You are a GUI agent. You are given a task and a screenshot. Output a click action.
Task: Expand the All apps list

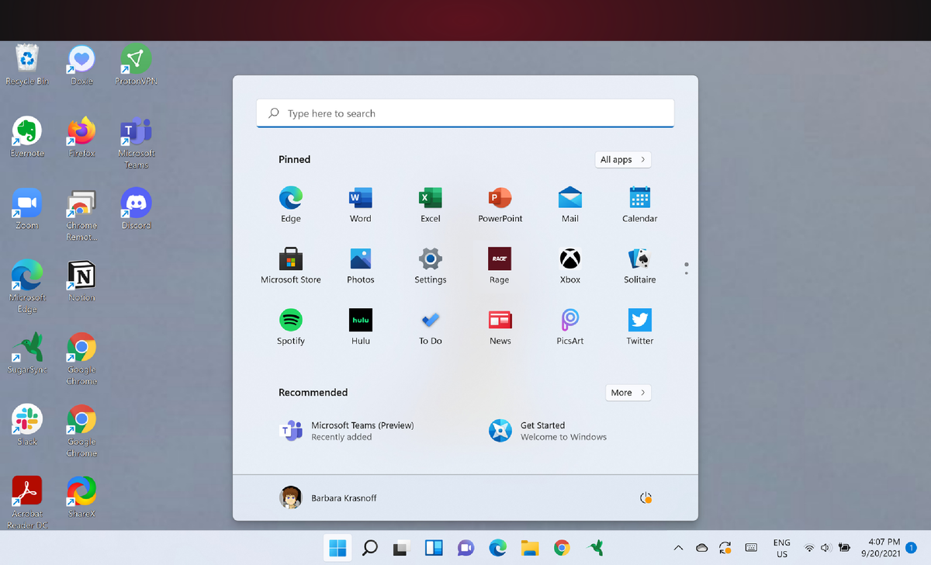(623, 159)
